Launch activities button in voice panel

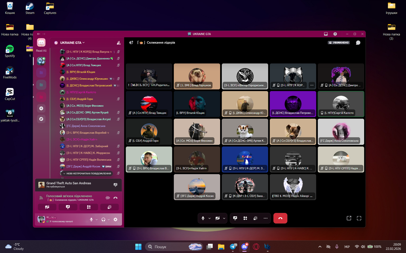[x=89, y=207]
